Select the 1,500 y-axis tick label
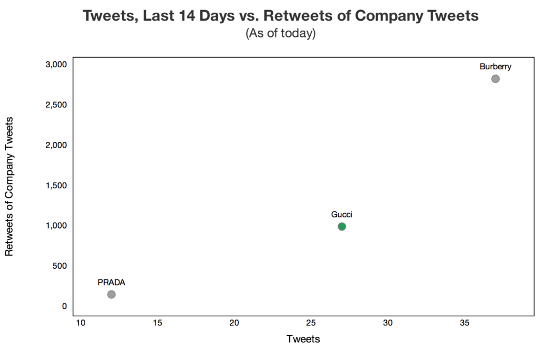Image resolution: width=541 pixels, height=347 pixels. pos(57,185)
